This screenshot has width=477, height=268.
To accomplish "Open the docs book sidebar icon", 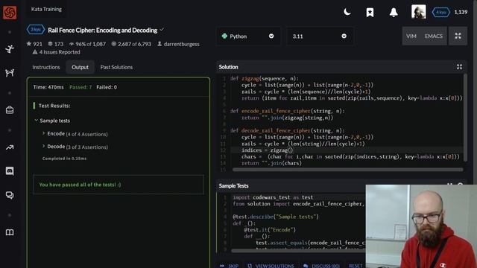I will point(10,232).
